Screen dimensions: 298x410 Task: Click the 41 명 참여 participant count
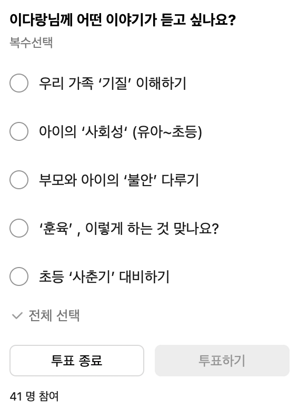point(34,396)
